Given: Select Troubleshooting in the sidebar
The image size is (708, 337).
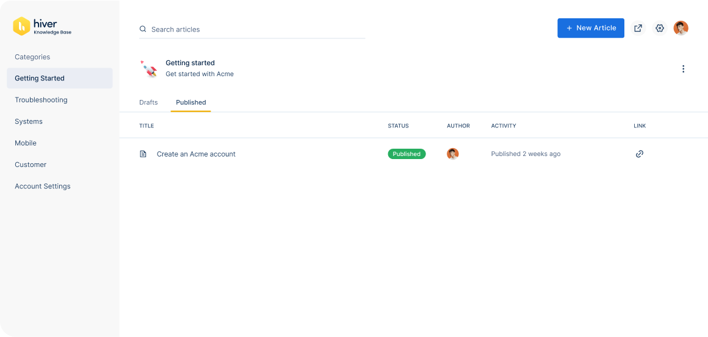Looking at the screenshot, I should [x=41, y=100].
